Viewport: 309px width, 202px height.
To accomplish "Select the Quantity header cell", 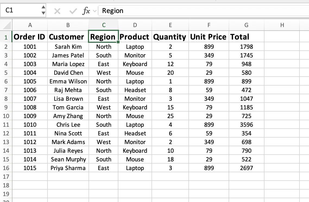I will tap(170, 37).
